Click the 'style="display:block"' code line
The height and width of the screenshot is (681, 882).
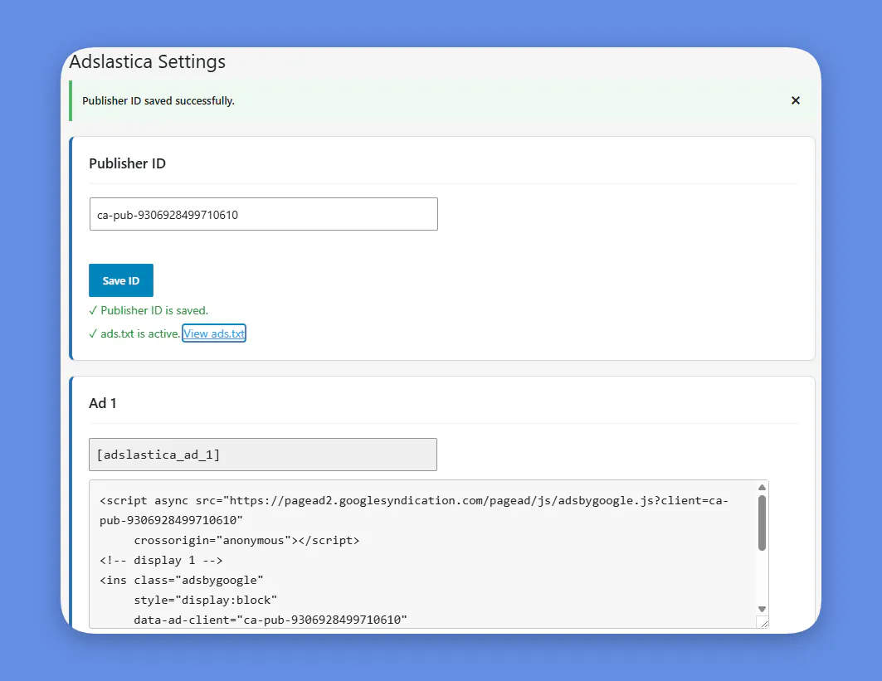[x=205, y=600]
